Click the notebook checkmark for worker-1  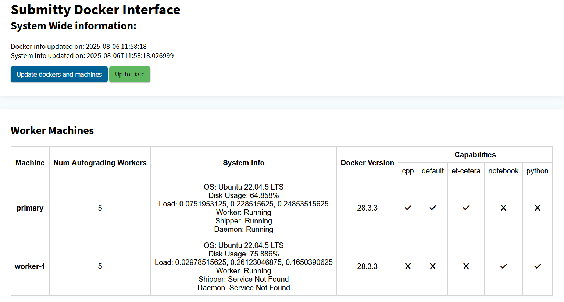[503, 266]
